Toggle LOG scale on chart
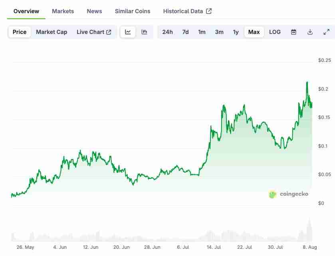 275,32
